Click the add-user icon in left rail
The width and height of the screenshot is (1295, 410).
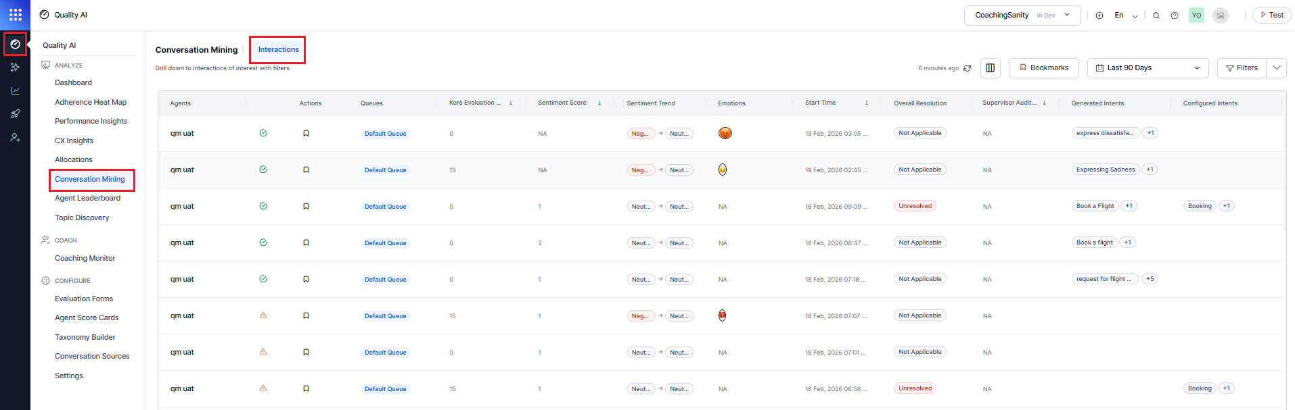15,138
